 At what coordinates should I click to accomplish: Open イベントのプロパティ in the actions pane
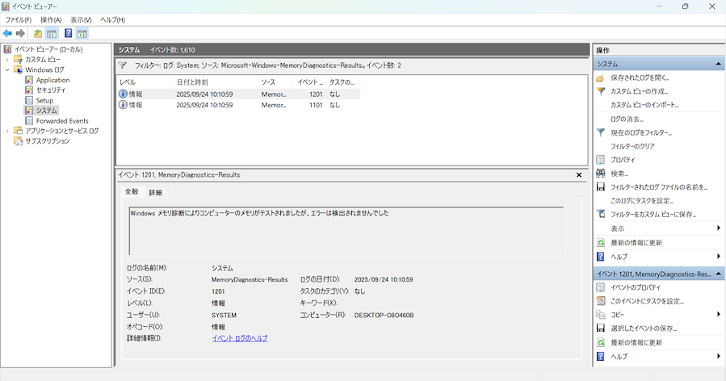635,287
